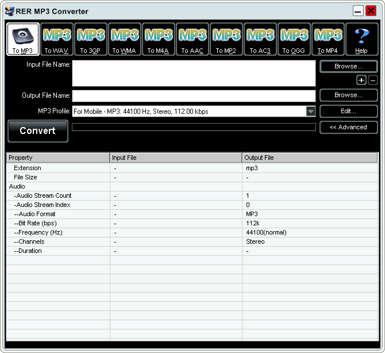Expand the MP3 Profile dropdown
The width and height of the screenshot is (385, 353).
310,112
